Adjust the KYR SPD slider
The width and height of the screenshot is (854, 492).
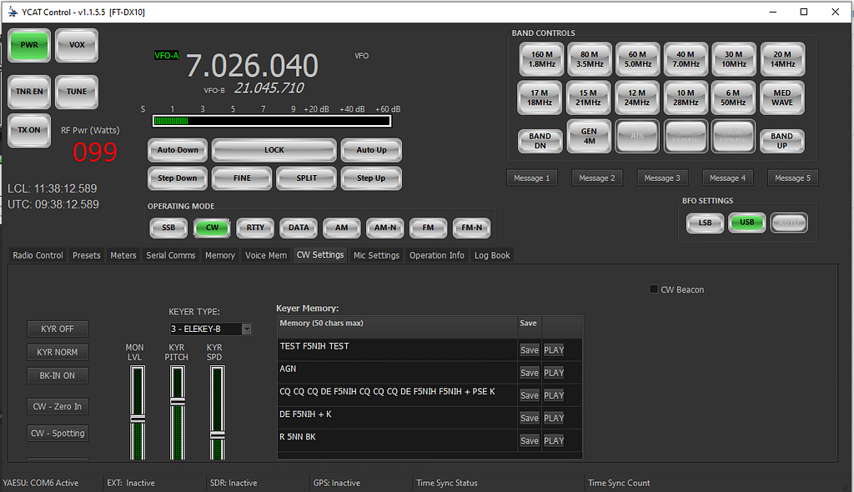[217, 434]
